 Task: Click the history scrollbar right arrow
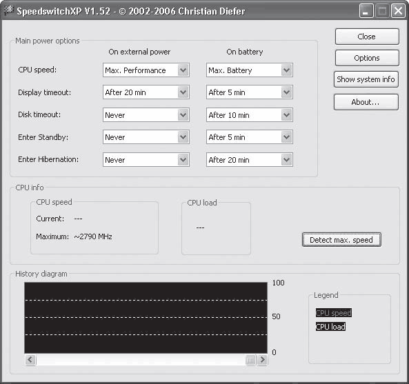point(262,360)
